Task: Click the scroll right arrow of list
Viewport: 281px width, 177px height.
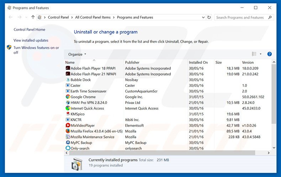Action: (269, 153)
